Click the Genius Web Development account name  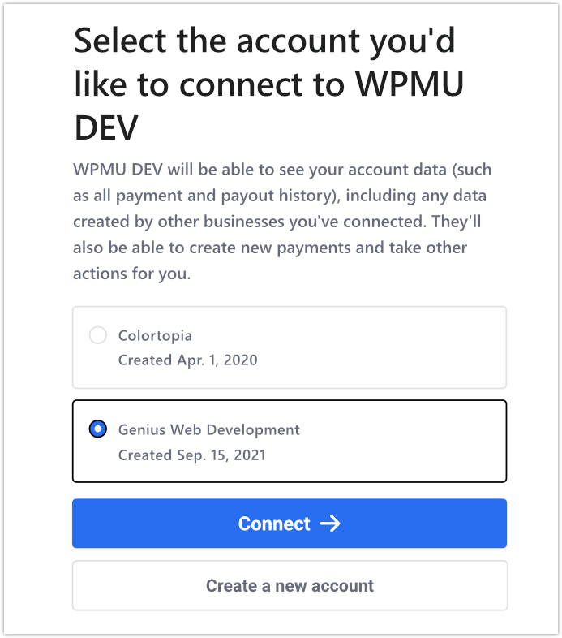tap(208, 429)
